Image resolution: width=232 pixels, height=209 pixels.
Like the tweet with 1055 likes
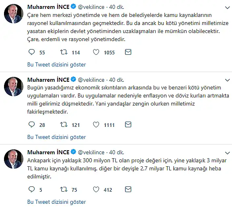click(96, 52)
